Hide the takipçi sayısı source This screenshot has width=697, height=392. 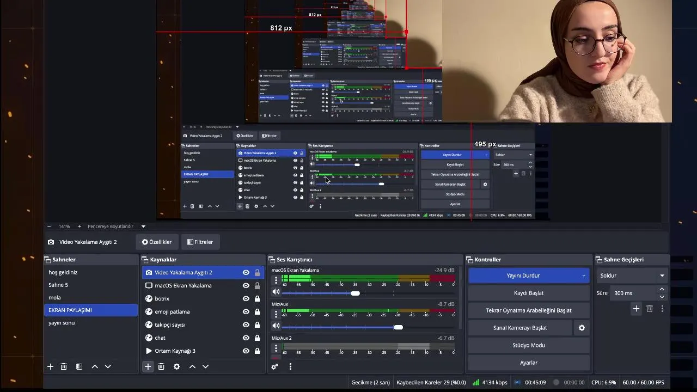[246, 325]
